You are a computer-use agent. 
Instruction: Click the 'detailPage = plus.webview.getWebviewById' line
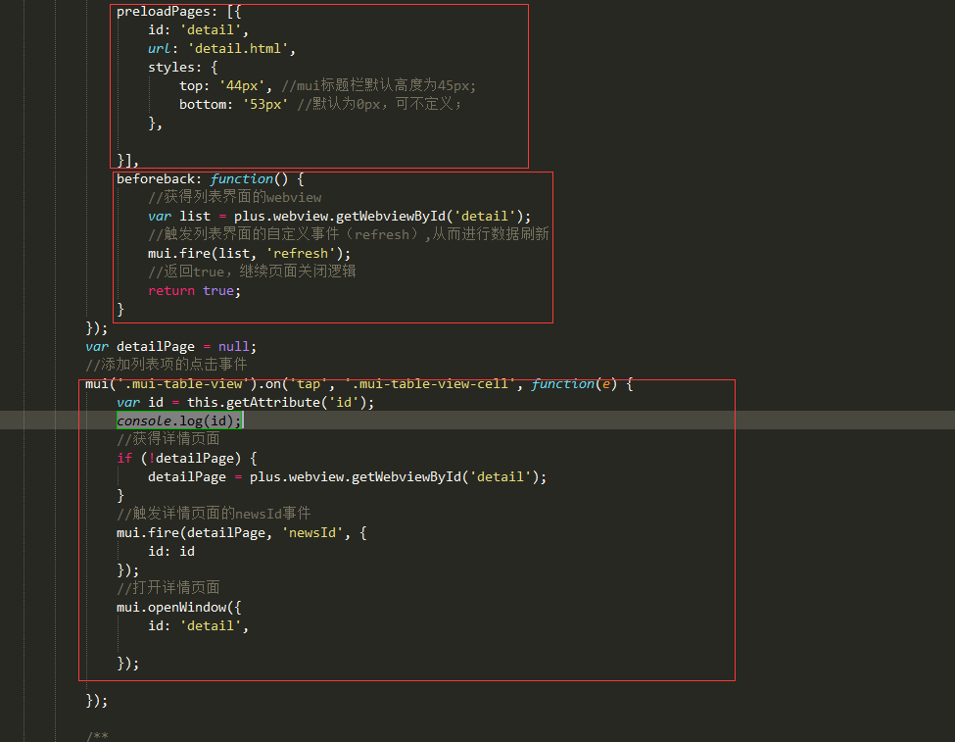coord(347,476)
